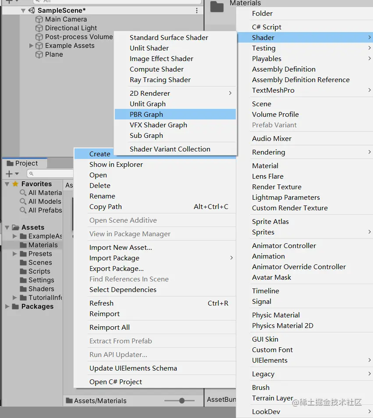Expand the Example Assets object arrow

click(x=31, y=46)
